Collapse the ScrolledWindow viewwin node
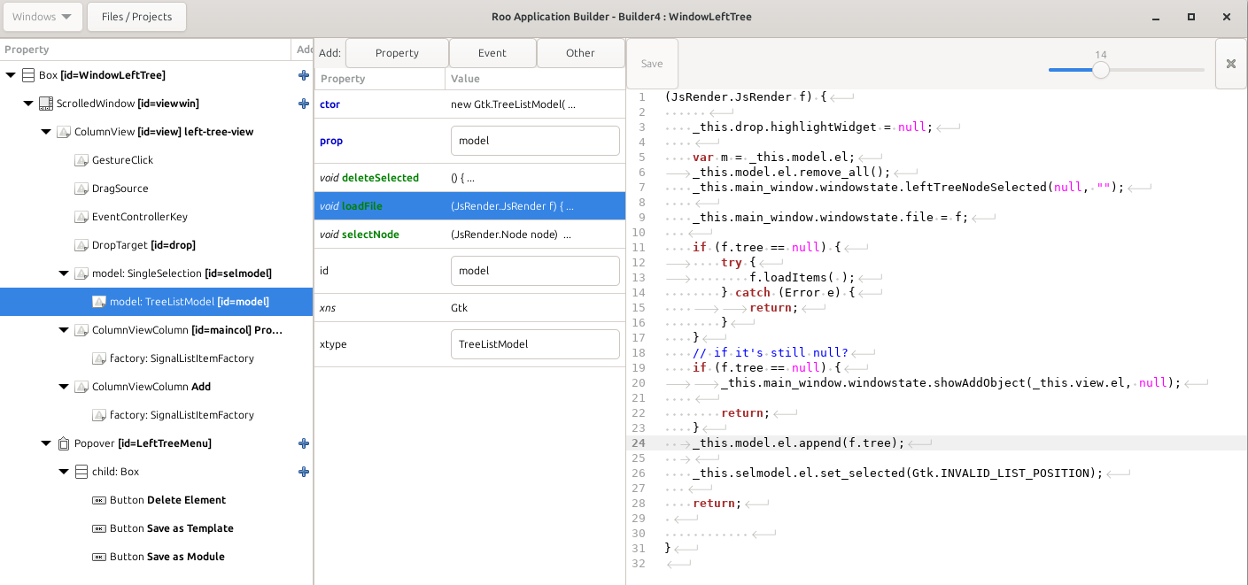This screenshot has height=585, width=1248. [28, 104]
